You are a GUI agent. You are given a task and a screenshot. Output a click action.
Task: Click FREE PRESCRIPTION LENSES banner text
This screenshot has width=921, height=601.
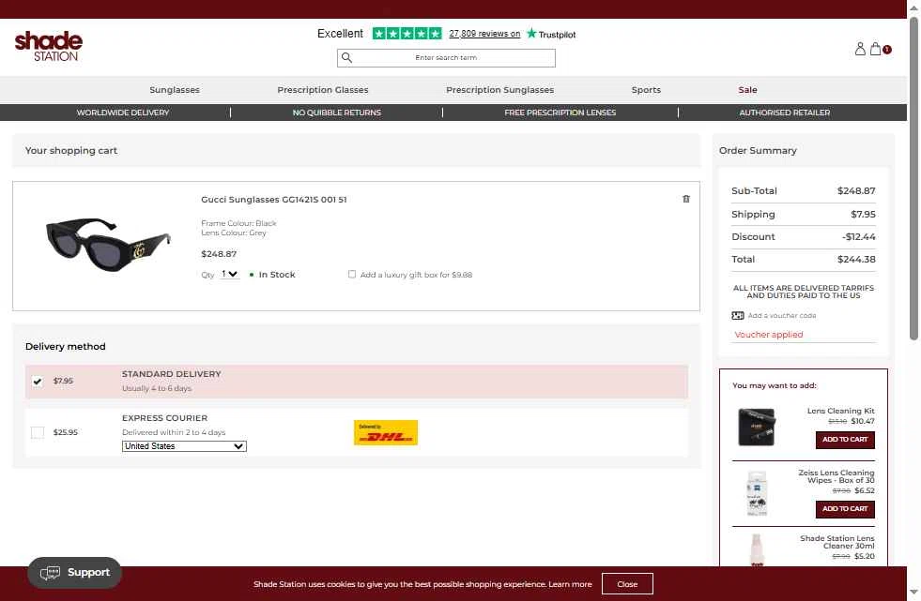pyautogui.click(x=560, y=113)
